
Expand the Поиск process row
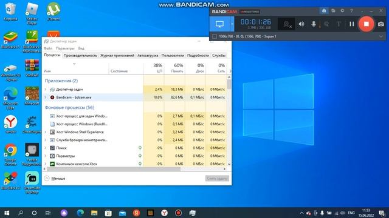46,148
